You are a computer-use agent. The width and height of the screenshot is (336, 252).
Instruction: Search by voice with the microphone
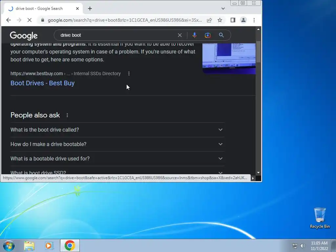pos(194,35)
